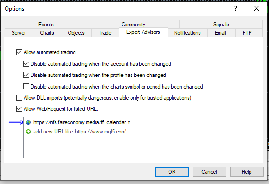
Task: Open help via question mark icon
Action: pos(236,8)
